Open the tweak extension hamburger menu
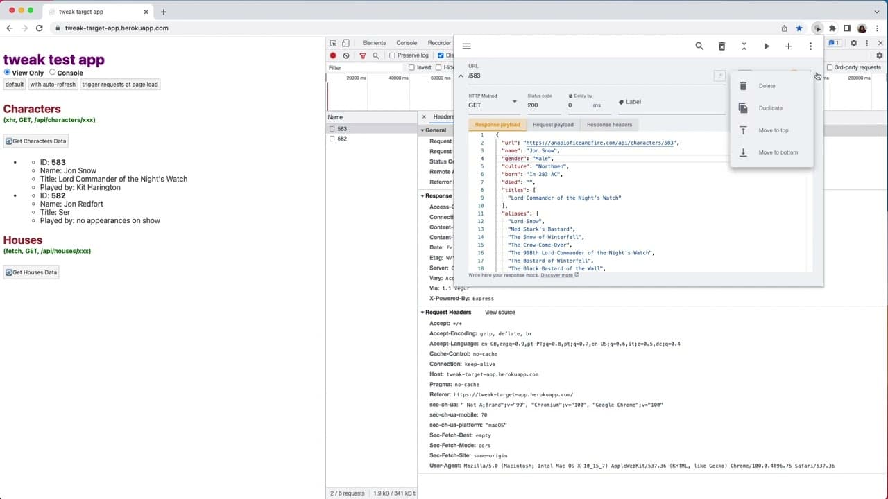This screenshot has width=888, height=499. tap(466, 46)
